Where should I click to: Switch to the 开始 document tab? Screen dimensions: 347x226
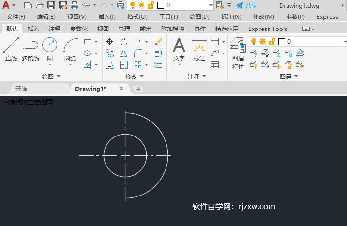click(x=21, y=89)
